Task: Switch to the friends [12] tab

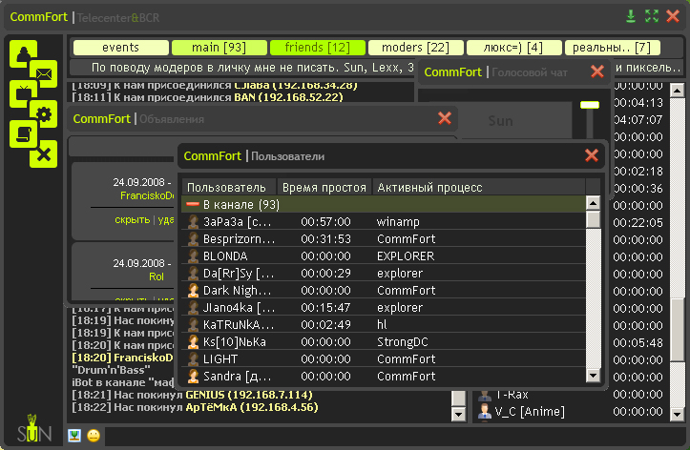Action: point(318,48)
